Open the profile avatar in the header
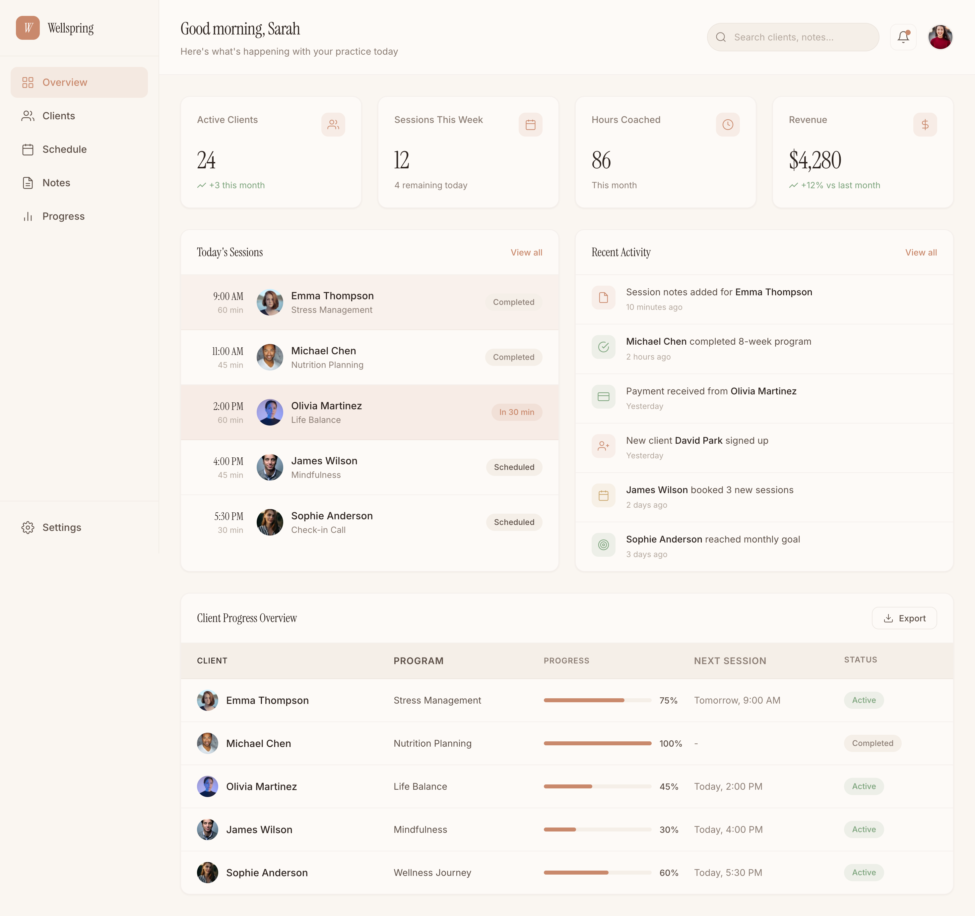 (x=940, y=37)
